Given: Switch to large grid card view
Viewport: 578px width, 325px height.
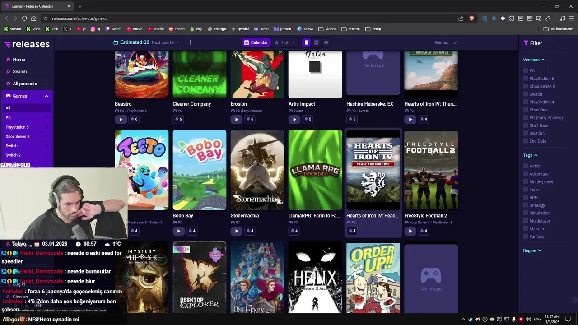Looking at the screenshot, I should 306,42.
